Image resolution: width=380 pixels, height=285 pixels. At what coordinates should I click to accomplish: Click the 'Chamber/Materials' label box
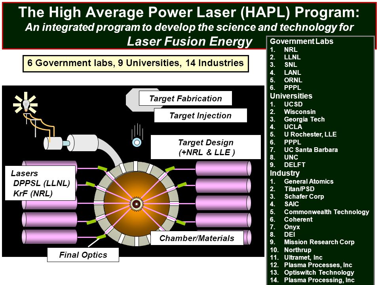[x=197, y=238]
